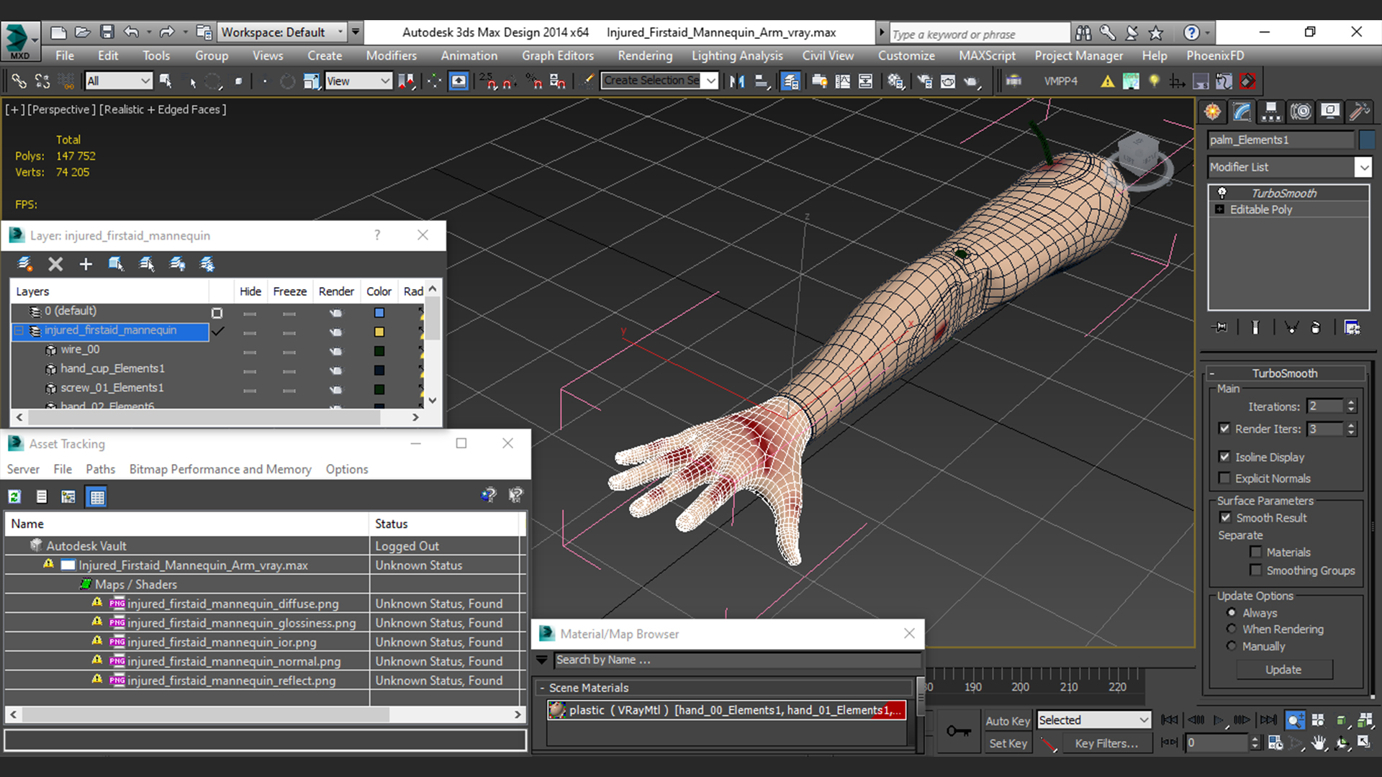The width and height of the screenshot is (1382, 777).
Task: Open the Workspace: Default dropdown
Action: (x=281, y=32)
